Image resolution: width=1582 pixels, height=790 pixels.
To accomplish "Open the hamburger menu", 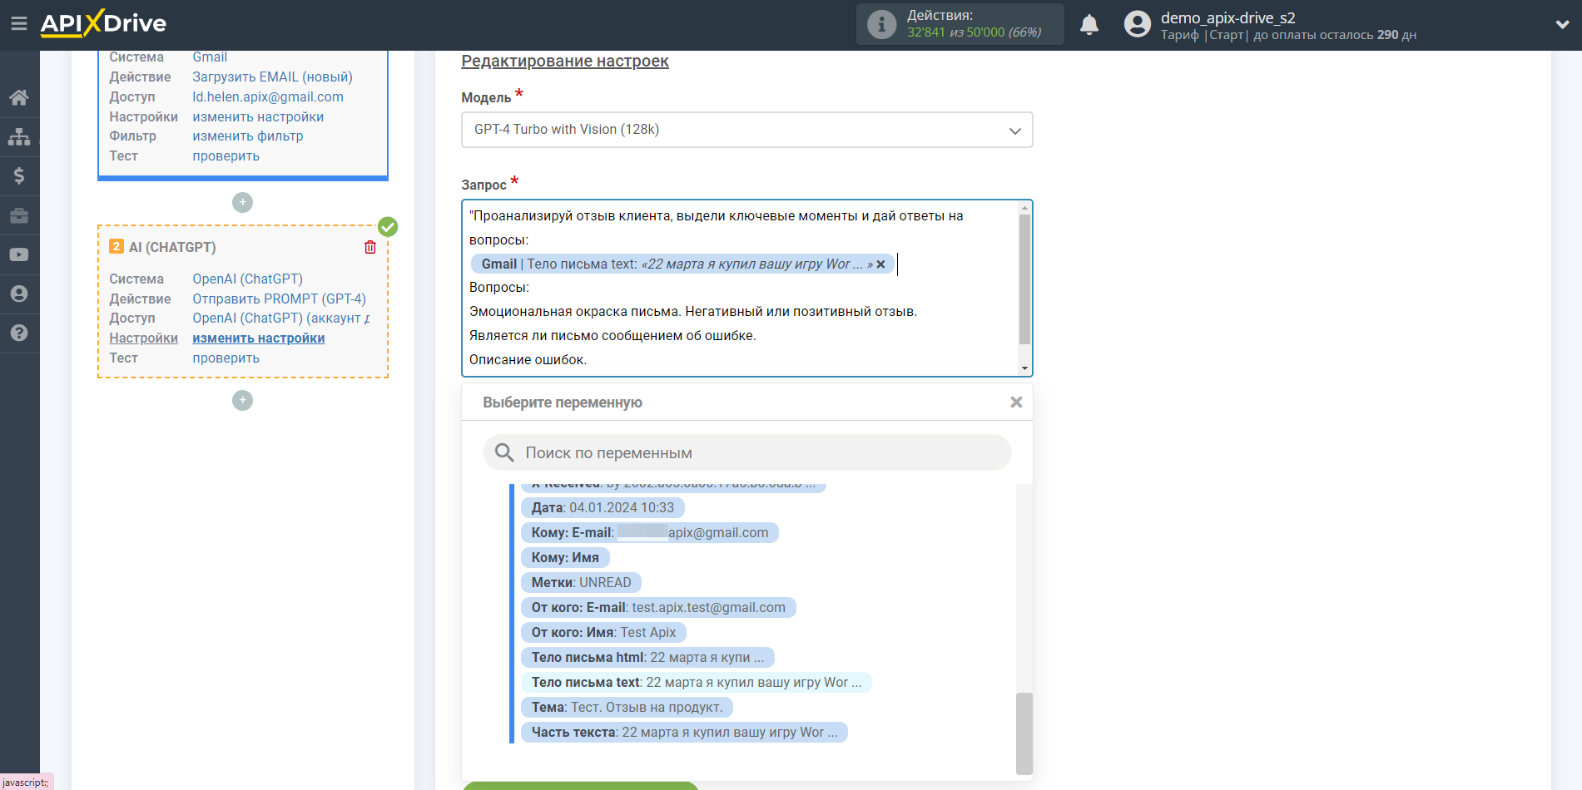I will coord(18,24).
